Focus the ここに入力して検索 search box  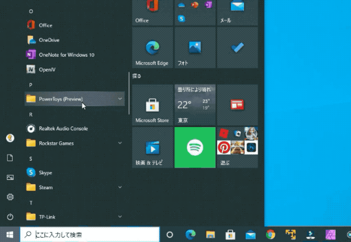(x=90, y=234)
